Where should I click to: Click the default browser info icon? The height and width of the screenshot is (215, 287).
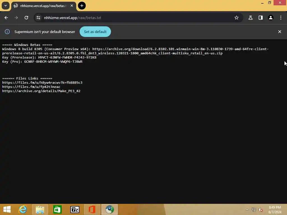pyautogui.click(x=7, y=32)
